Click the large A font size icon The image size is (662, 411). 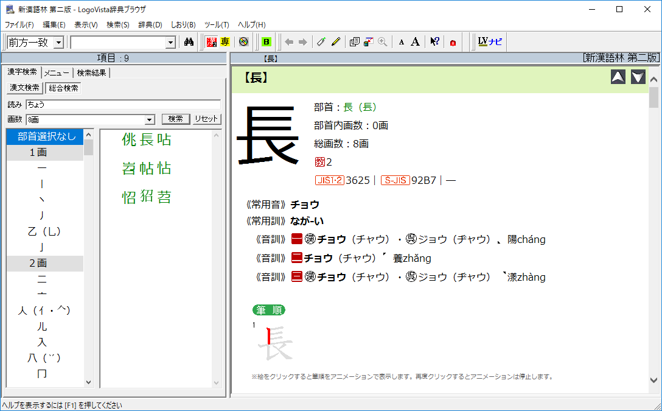click(415, 42)
